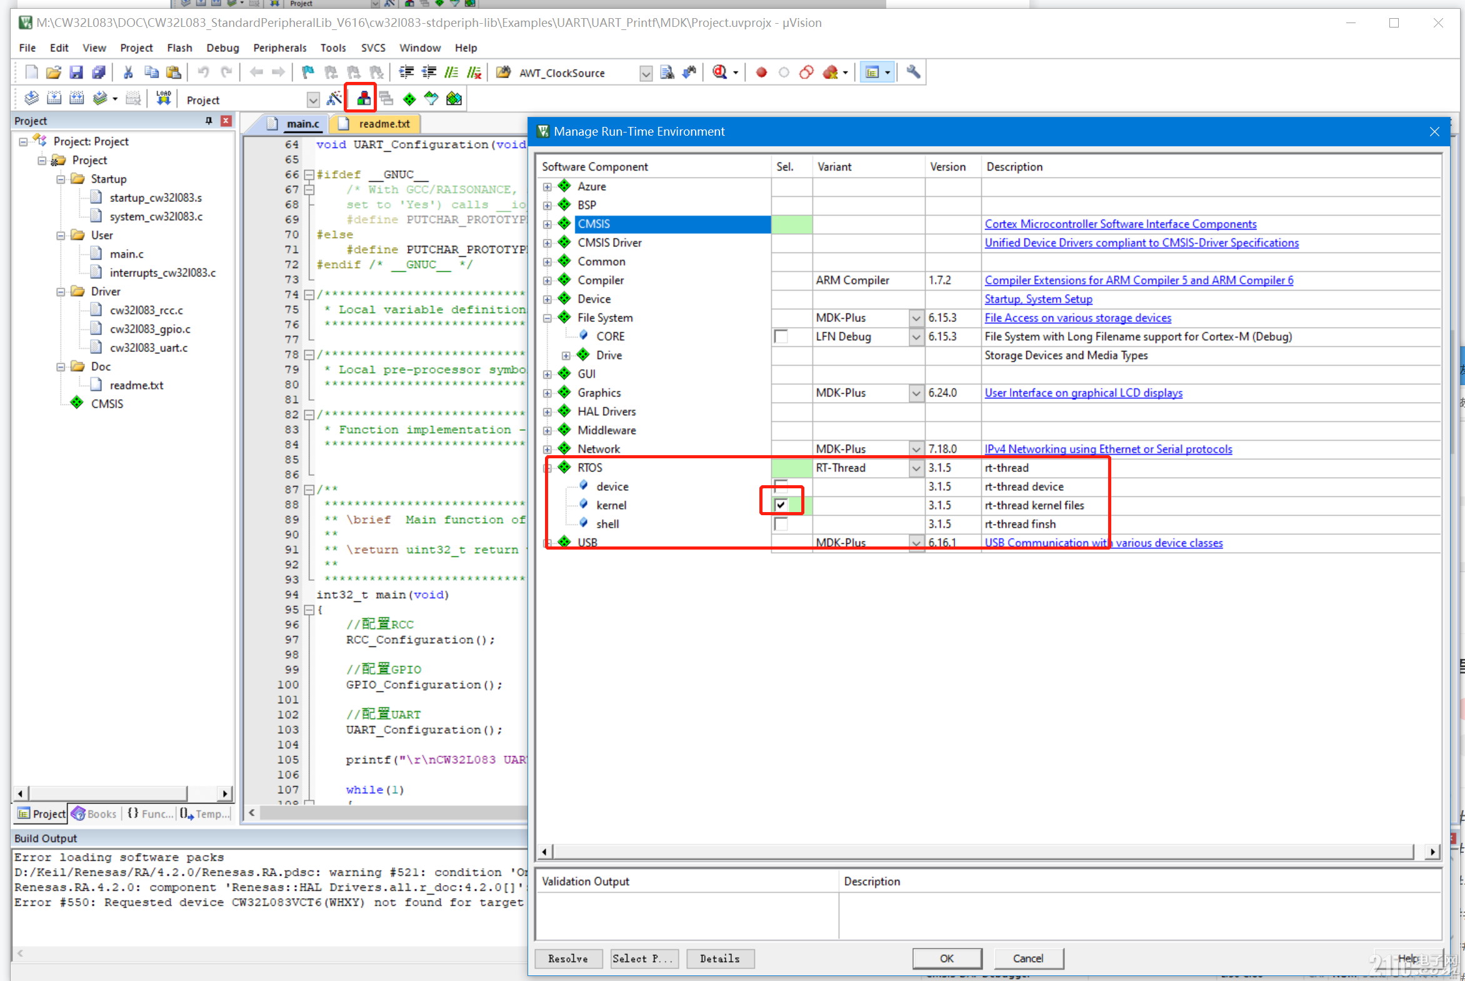Create a new file via toolbar icon
Screen dimensions: 1465x981
pyautogui.click(x=31, y=73)
